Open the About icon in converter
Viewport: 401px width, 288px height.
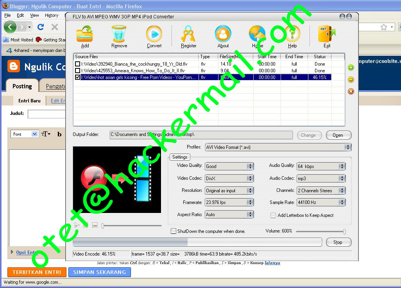point(223,34)
